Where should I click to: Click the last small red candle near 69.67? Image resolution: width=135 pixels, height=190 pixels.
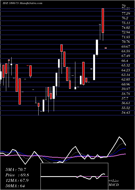(106, 48)
